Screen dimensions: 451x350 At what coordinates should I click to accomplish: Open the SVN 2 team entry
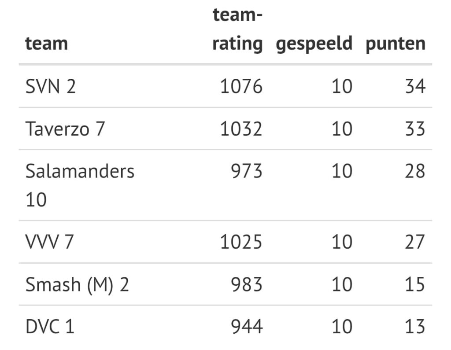point(51,86)
